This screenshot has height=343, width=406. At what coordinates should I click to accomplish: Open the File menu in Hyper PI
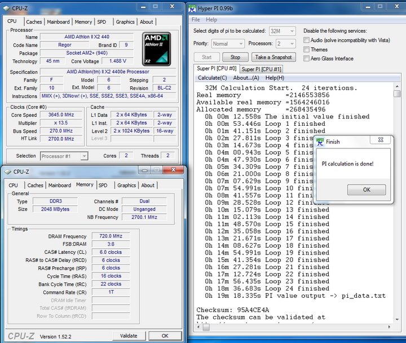[x=196, y=20]
